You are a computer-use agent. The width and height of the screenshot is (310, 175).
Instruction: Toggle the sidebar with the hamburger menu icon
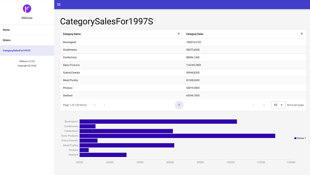click(x=59, y=4)
